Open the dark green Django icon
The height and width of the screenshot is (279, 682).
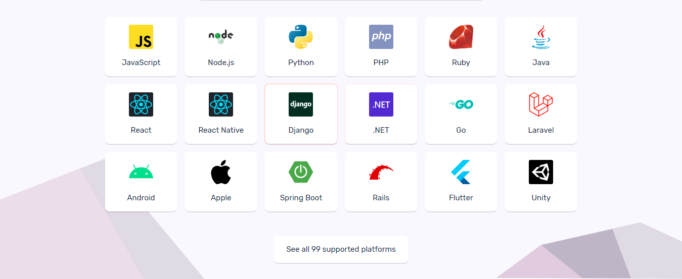(301, 104)
